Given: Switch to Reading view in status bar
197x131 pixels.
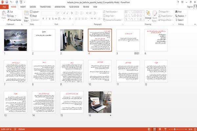Looking at the screenshot, I should 160,129.
